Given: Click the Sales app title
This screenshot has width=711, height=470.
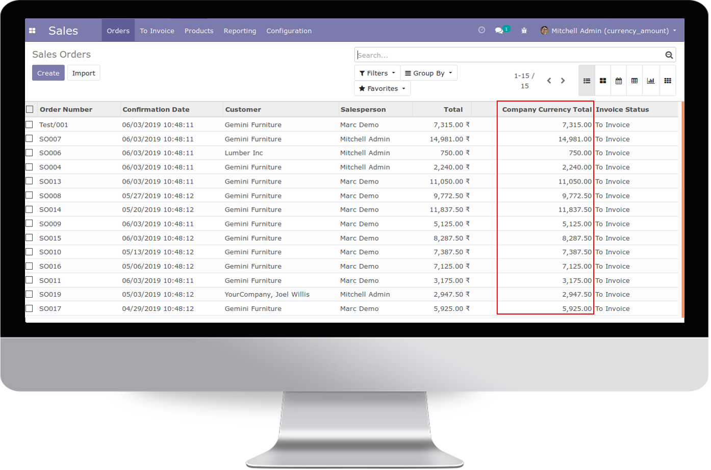Looking at the screenshot, I should pos(63,31).
